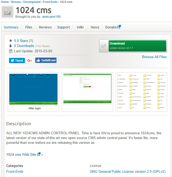Go to the News tab
The width and height of the screenshot is (172, 177).
[x=95, y=27]
